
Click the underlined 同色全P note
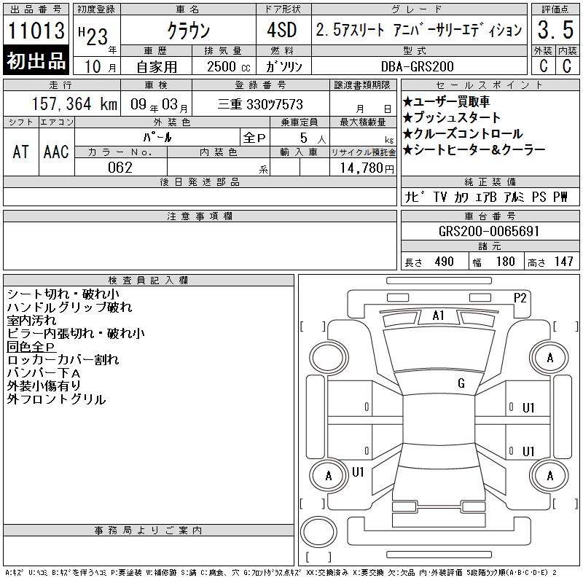31,347
